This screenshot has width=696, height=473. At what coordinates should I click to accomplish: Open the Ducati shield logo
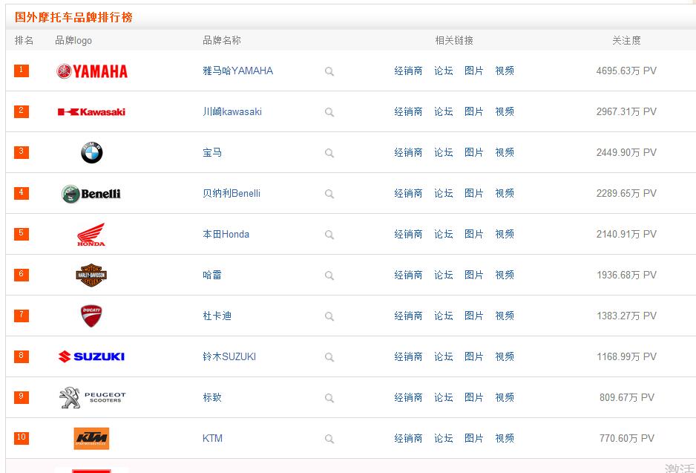click(91, 316)
